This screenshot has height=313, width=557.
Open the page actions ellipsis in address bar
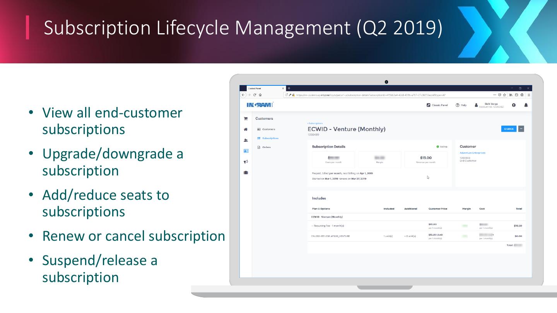click(495, 95)
